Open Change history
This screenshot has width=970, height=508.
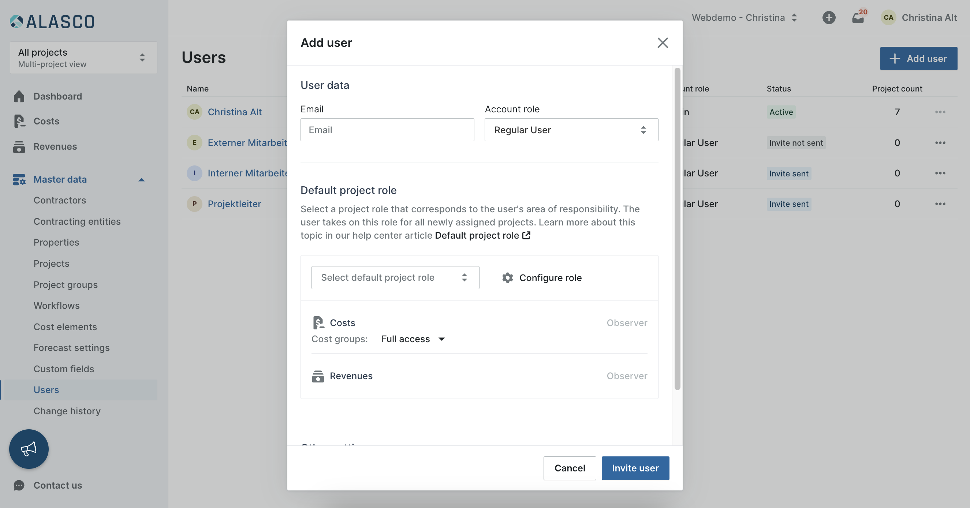[x=67, y=411]
